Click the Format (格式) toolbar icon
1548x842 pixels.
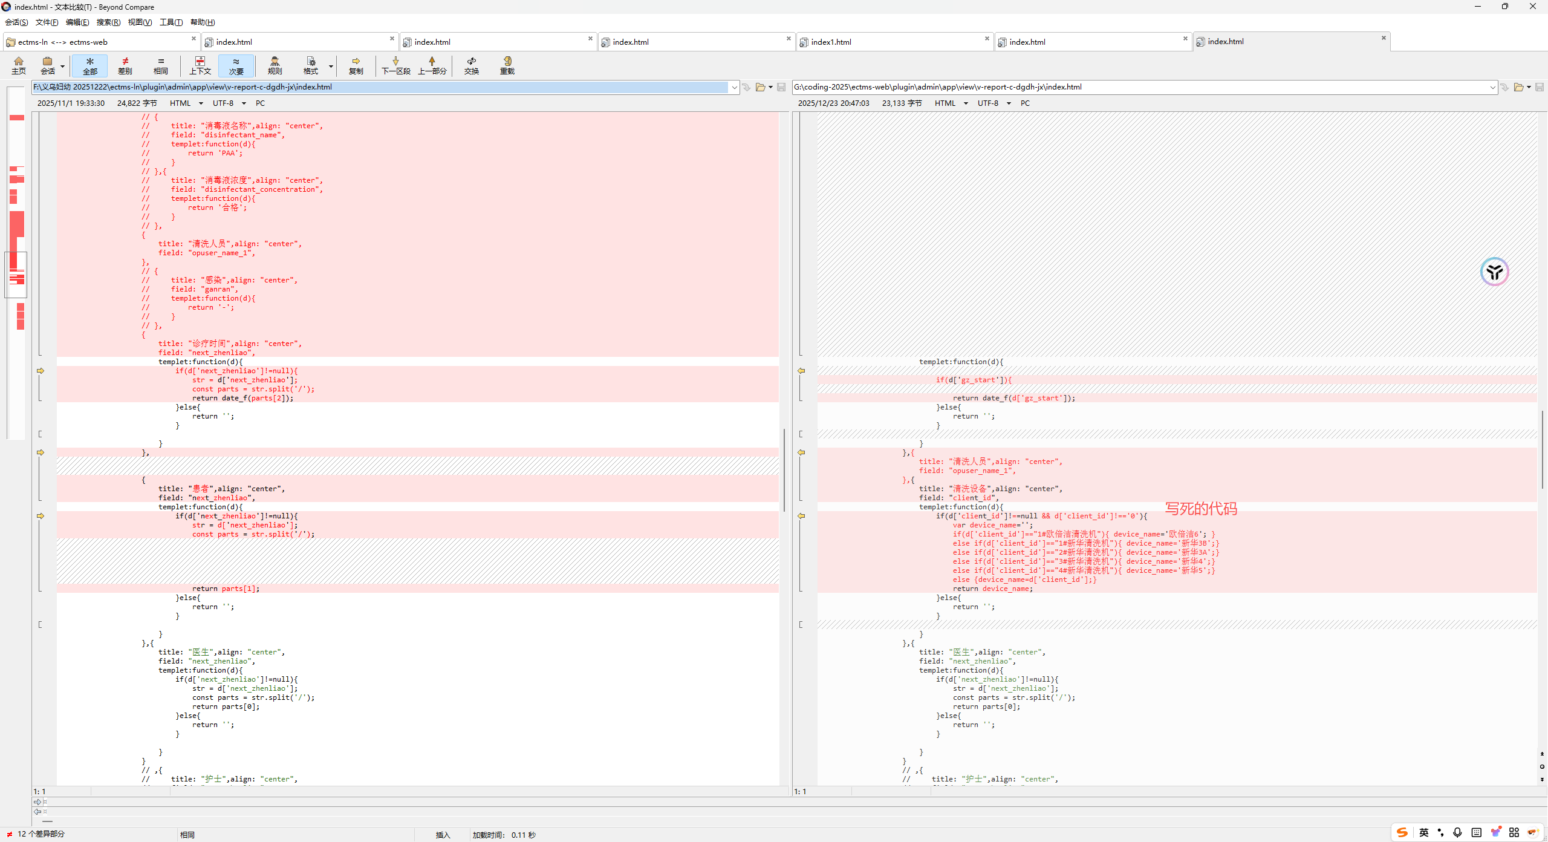[311, 65]
